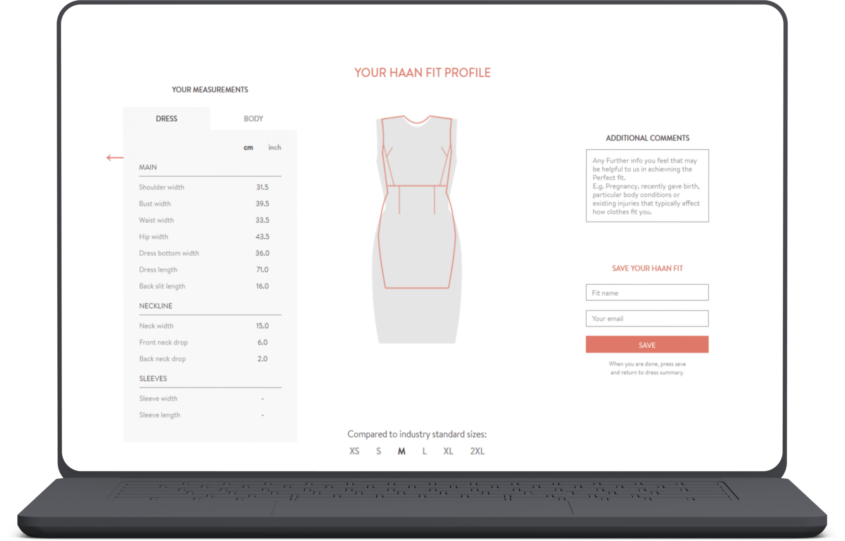
Task: Click the Waist width value 33.5
Action: (262, 220)
